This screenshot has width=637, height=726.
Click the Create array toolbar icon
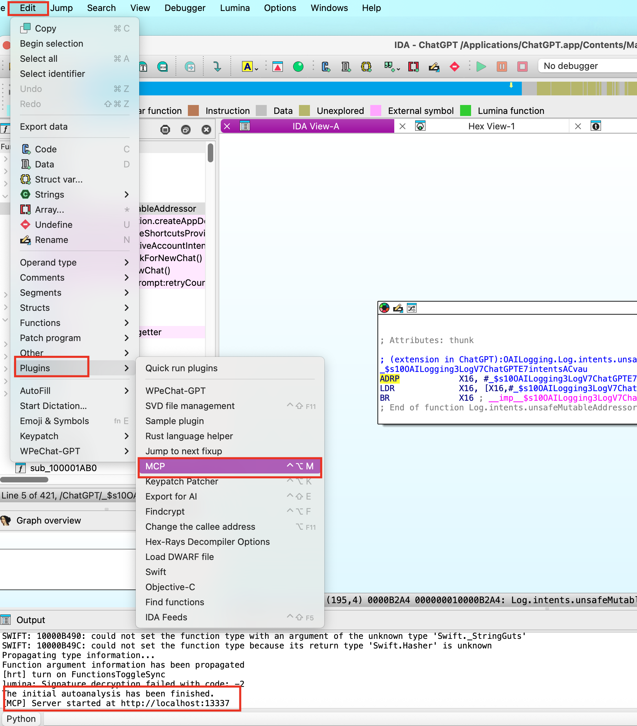[413, 67]
